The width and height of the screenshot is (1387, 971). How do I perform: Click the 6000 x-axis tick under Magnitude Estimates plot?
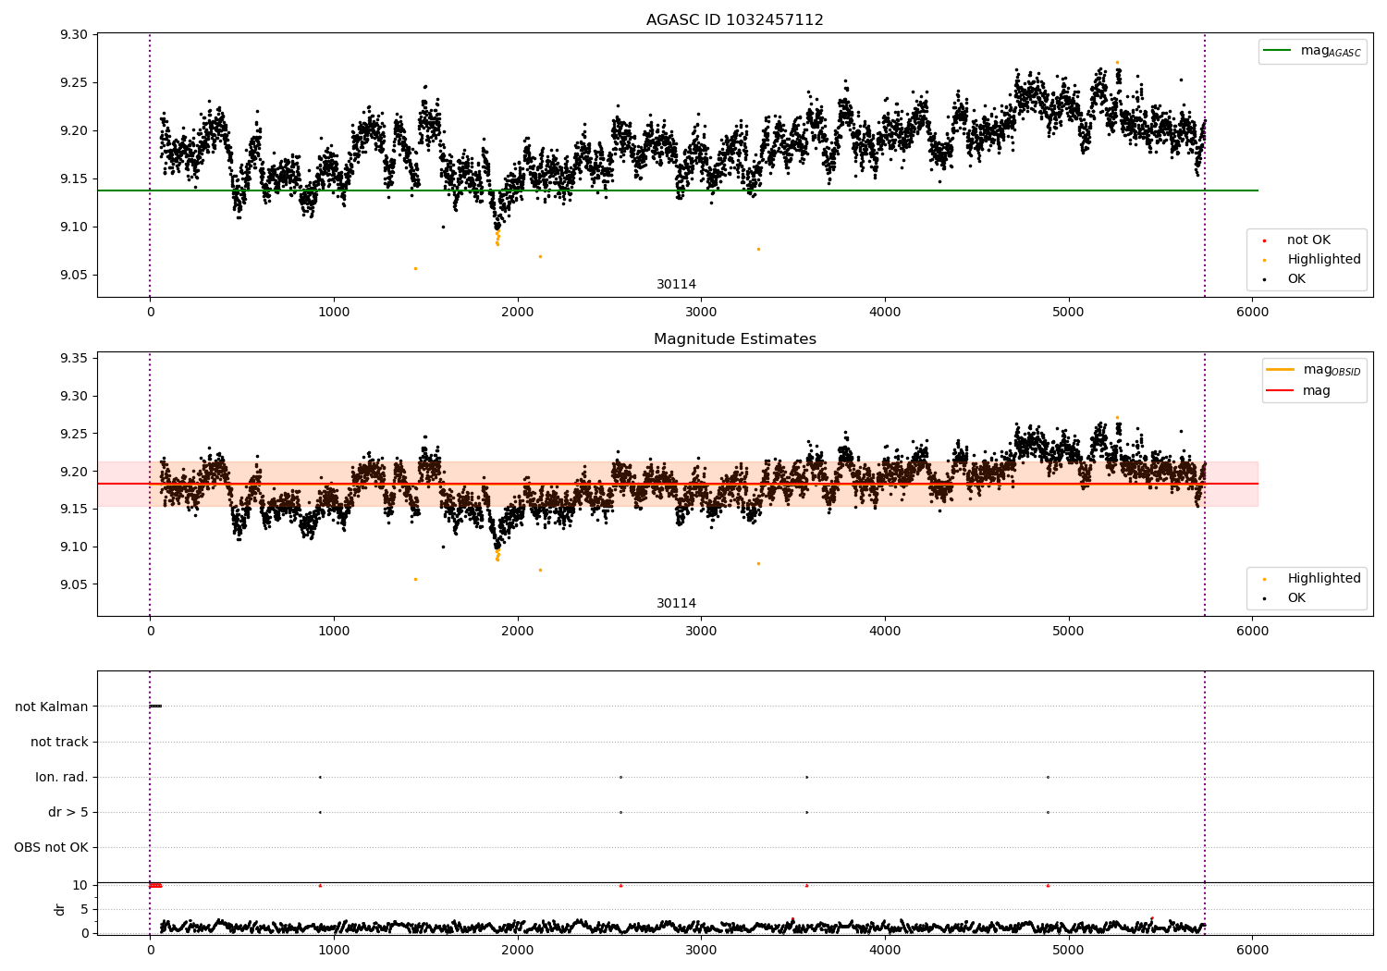coord(1252,632)
